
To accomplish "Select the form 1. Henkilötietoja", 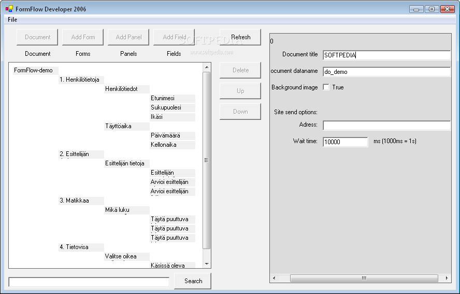I will point(81,80).
